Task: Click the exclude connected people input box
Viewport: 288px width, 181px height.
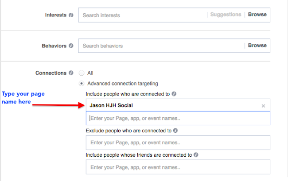Action: tap(177, 142)
